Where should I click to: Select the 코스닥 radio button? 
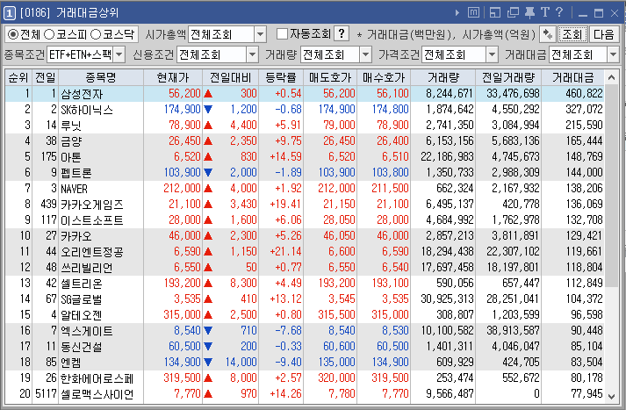pyautogui.click(x=96, y=35)
